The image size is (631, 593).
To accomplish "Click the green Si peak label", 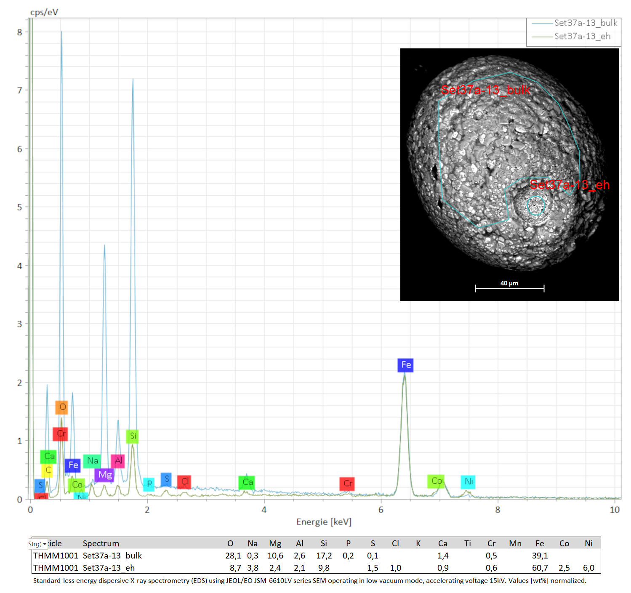I will [x=132, y=436].
